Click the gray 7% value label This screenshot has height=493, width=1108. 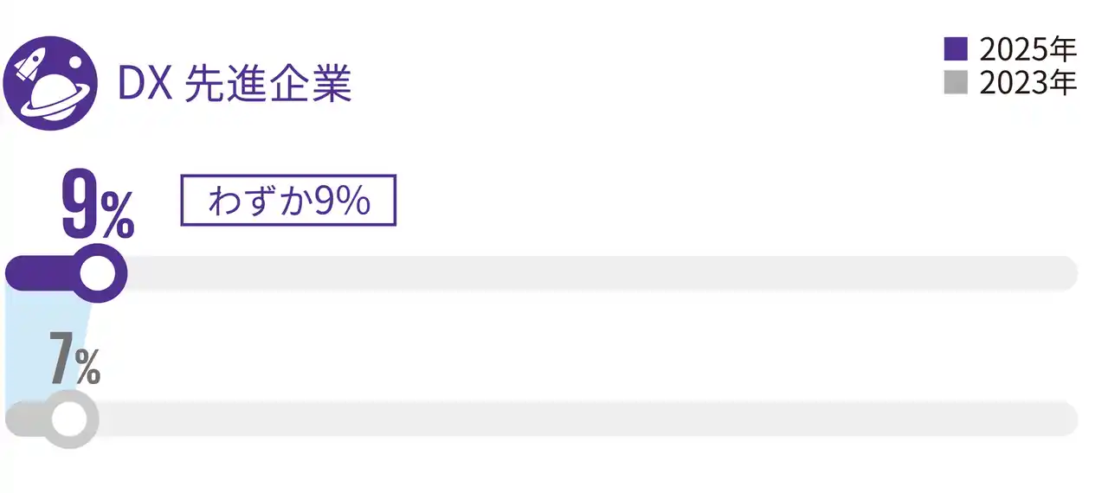pyautogui.click(x=74, y=358)
